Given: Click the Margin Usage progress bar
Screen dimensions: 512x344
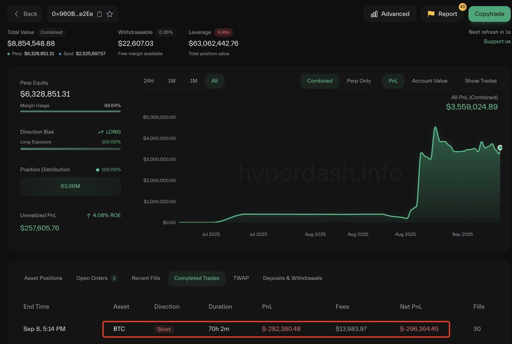Looking at the screenshot, I should 70,112.
